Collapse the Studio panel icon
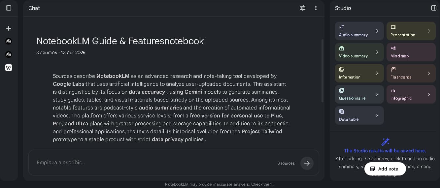440x188 pixels. pos(434,8)
